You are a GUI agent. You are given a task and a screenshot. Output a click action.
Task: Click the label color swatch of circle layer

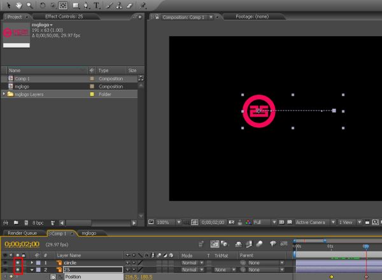click(x=38, y=263)
